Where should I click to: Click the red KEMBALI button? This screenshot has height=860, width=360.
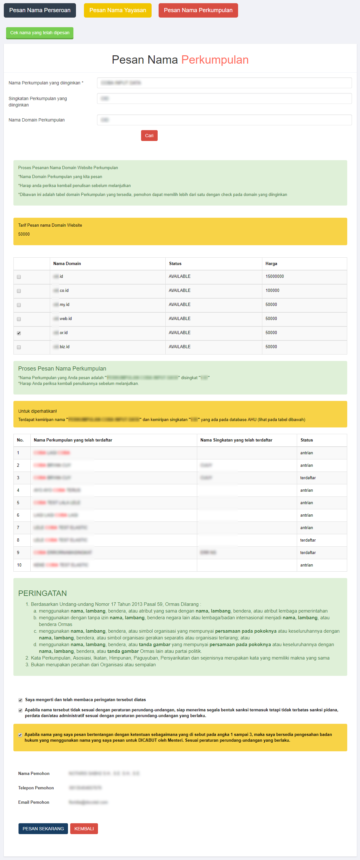(x=84, y=828)
